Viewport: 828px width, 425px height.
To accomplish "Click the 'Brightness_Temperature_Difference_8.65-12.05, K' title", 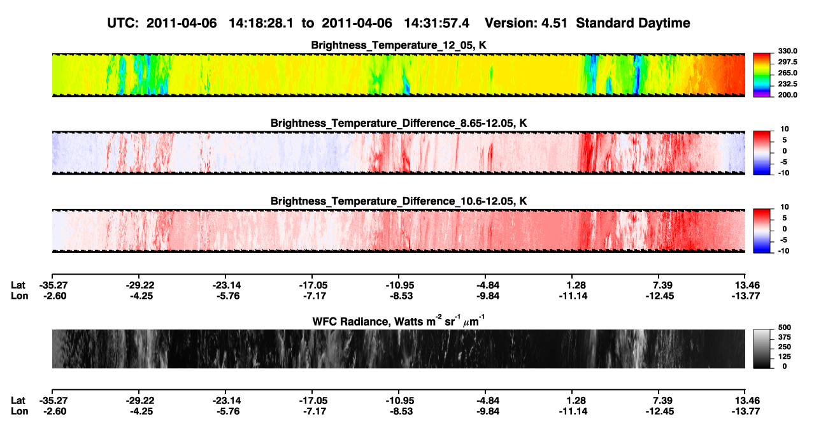I will [x=399, y=123].
